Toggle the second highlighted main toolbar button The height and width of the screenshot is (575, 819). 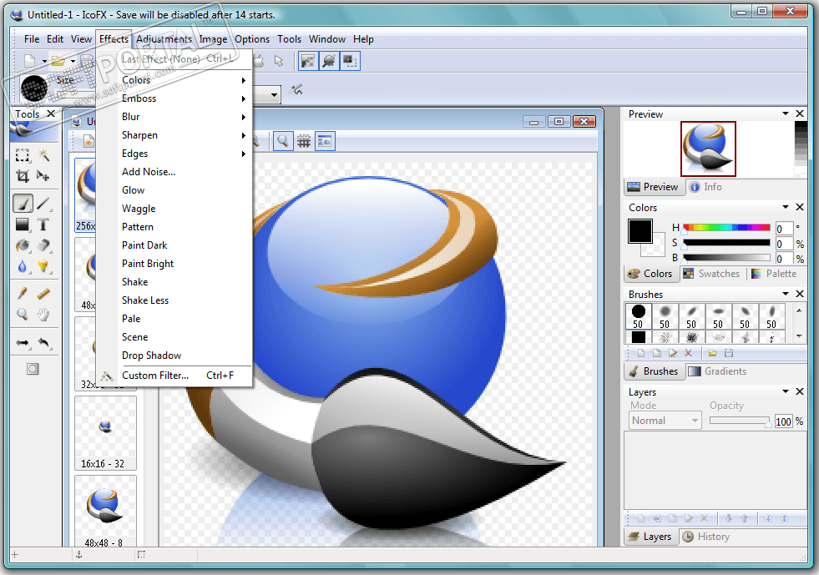pyautogui.click(x=329, y=61)
